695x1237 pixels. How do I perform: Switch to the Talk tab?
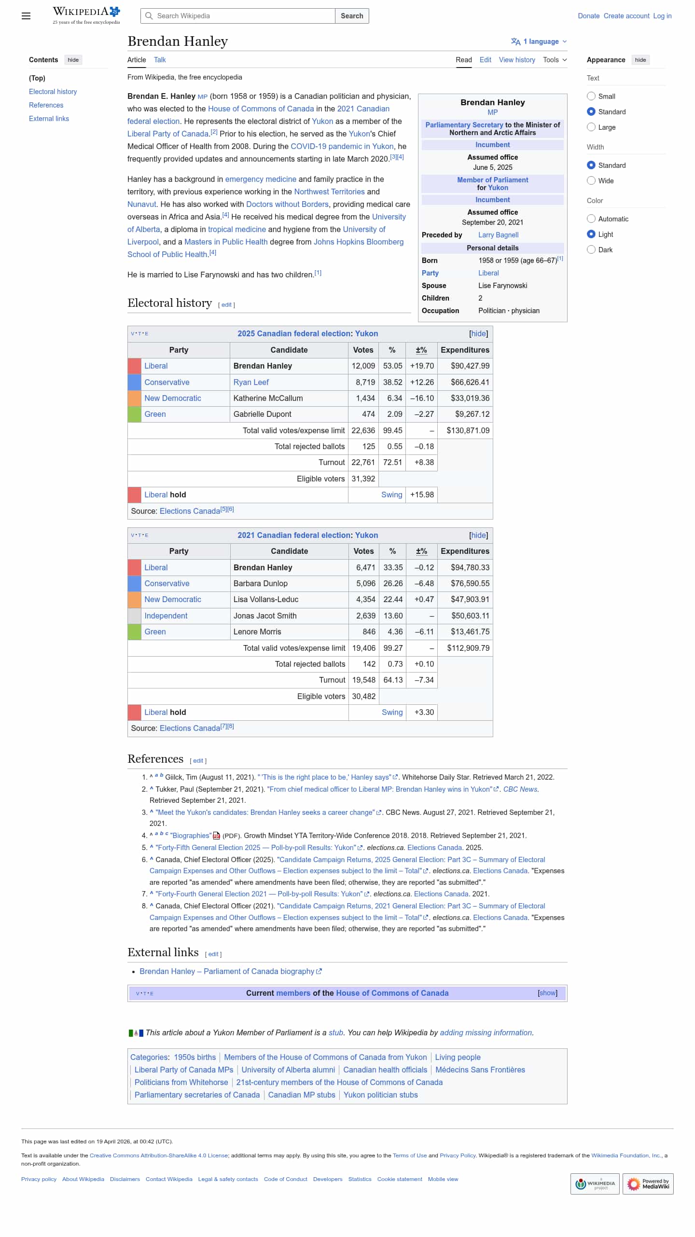pyautogui.click(x=160, y=60)
